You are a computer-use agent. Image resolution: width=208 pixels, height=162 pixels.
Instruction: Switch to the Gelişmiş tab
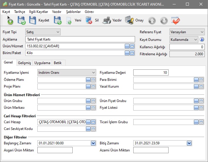24,63
